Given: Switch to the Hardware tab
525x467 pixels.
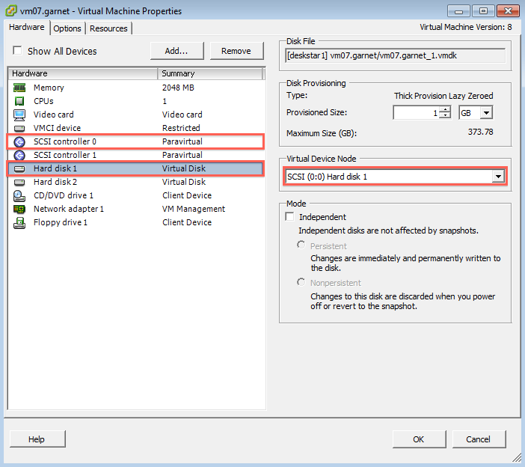Looking at the screenshot, I should point(27,27).
